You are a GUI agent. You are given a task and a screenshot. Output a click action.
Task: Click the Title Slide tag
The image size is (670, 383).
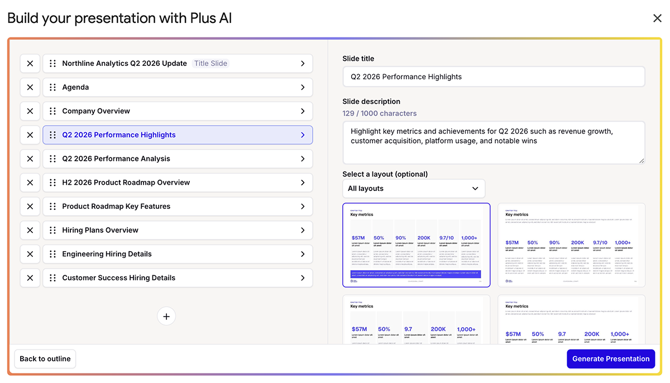pyautogui.click(x=210, y=64)
